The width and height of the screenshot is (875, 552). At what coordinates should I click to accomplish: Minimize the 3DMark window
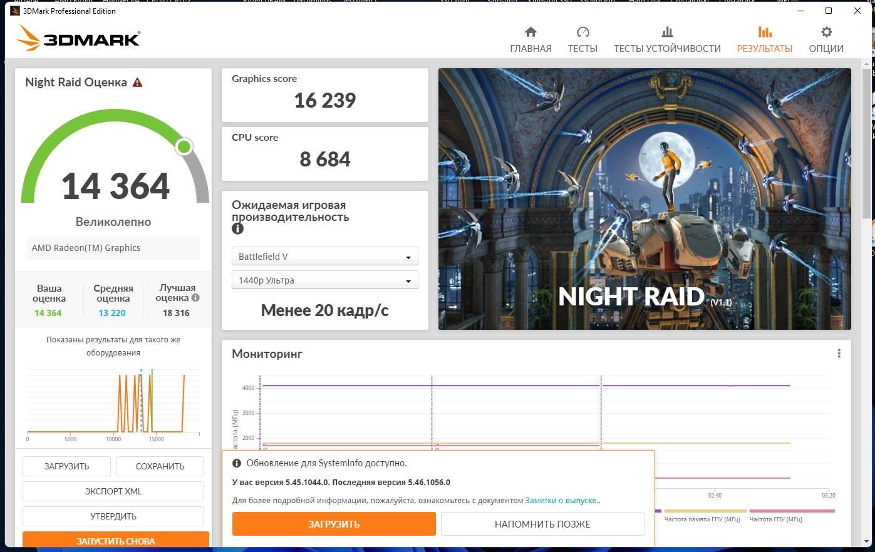[800, 11]
